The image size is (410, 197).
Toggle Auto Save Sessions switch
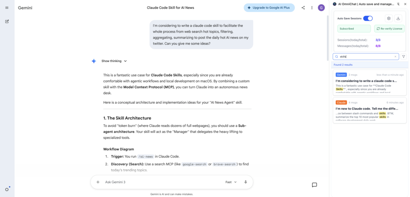tap(368, 18)
